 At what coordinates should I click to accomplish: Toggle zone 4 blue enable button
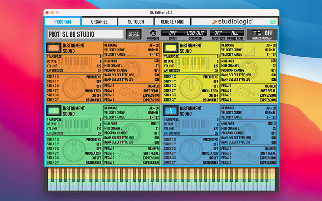pos(171,111)
